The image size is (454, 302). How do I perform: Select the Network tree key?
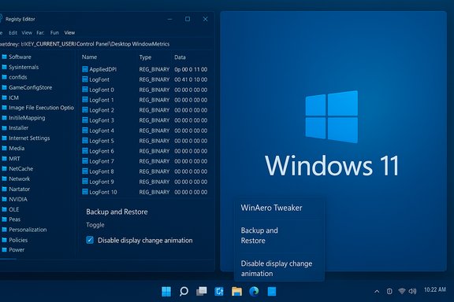(x=20, y=179)
